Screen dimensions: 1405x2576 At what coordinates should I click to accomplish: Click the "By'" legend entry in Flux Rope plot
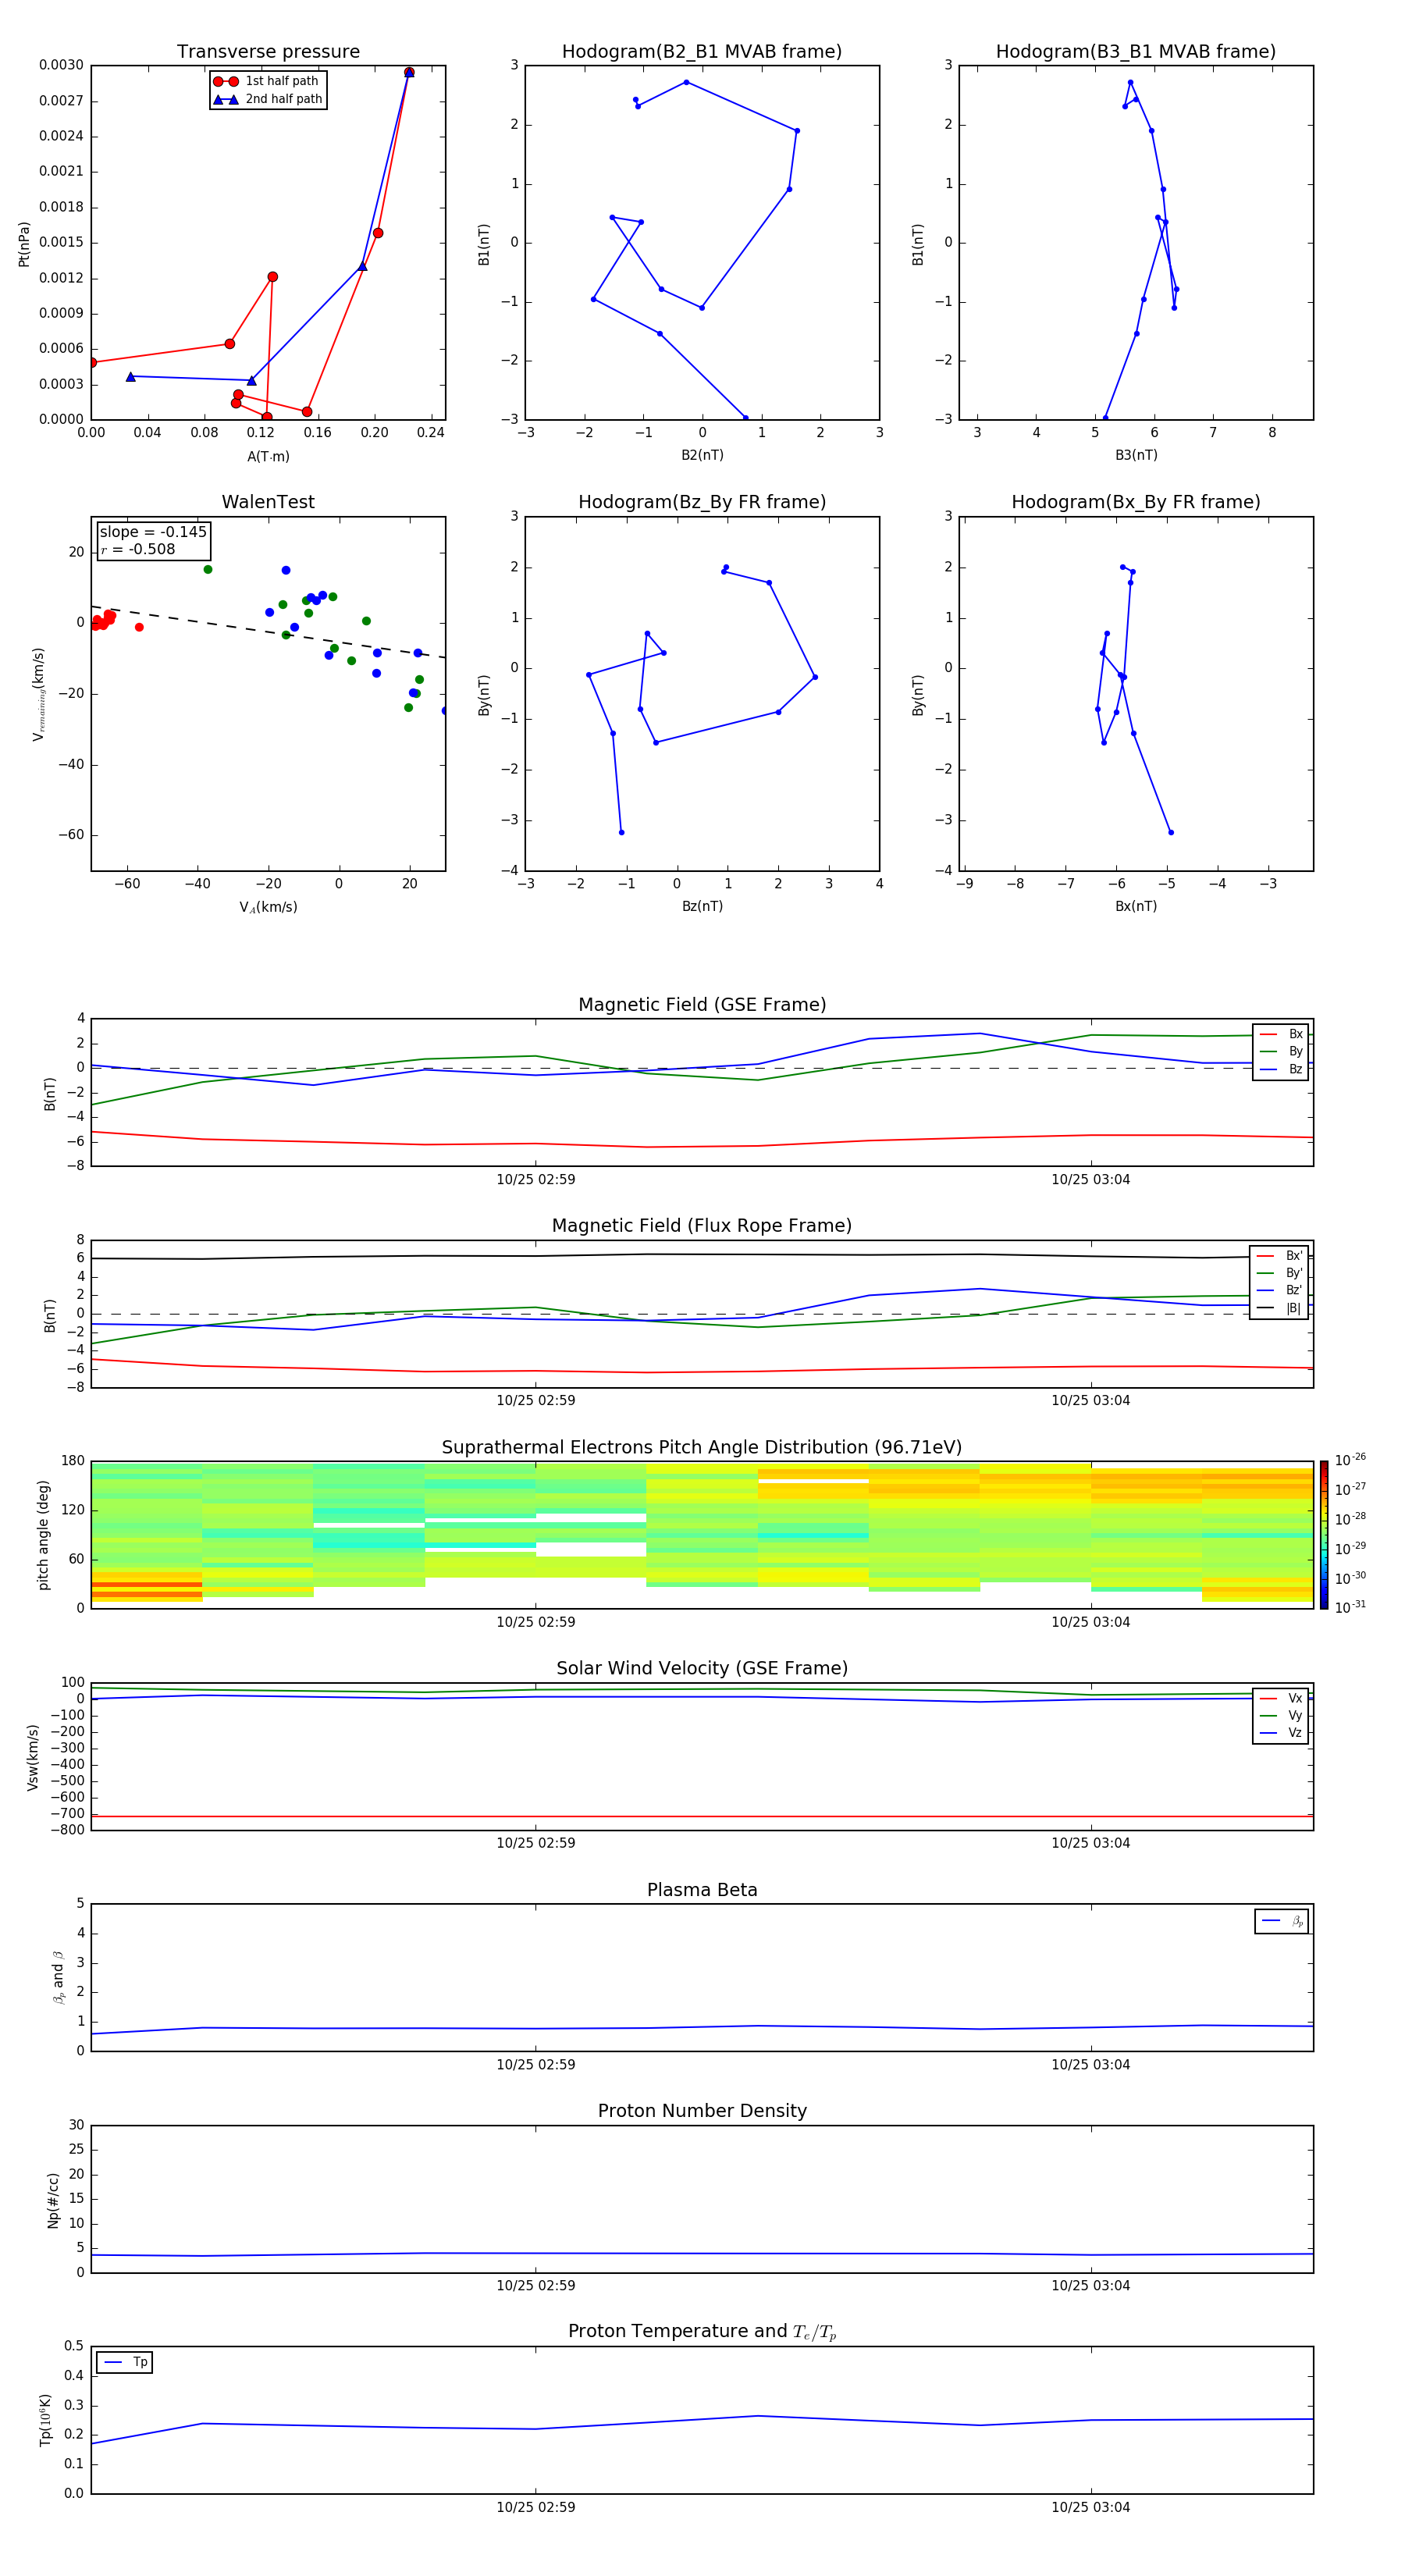[1279, 1273]
